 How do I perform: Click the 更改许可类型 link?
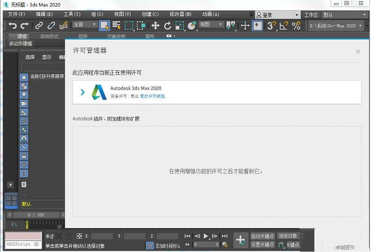click(x=153, y=96)
